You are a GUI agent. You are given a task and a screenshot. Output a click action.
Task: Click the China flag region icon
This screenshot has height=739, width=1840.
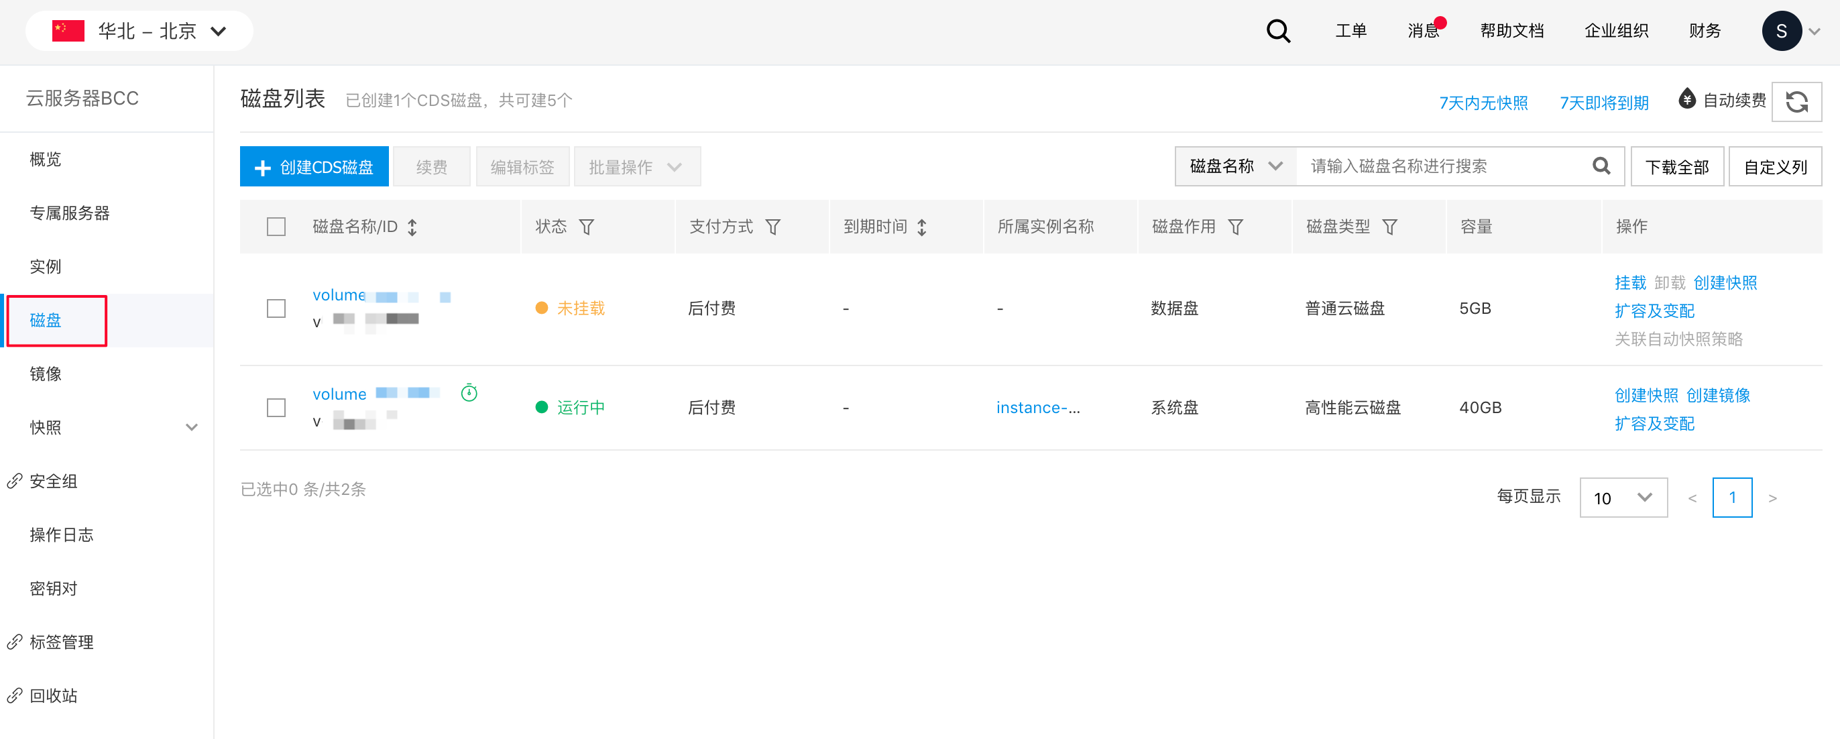tap(68, 31)
